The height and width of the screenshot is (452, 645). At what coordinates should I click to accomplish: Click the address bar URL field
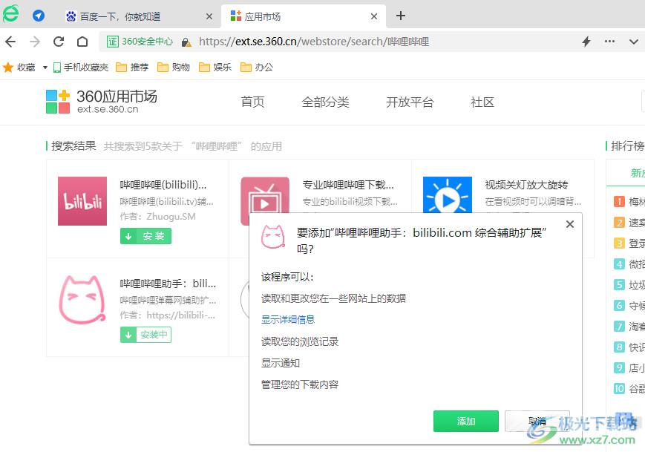click(x=314, y=42)
